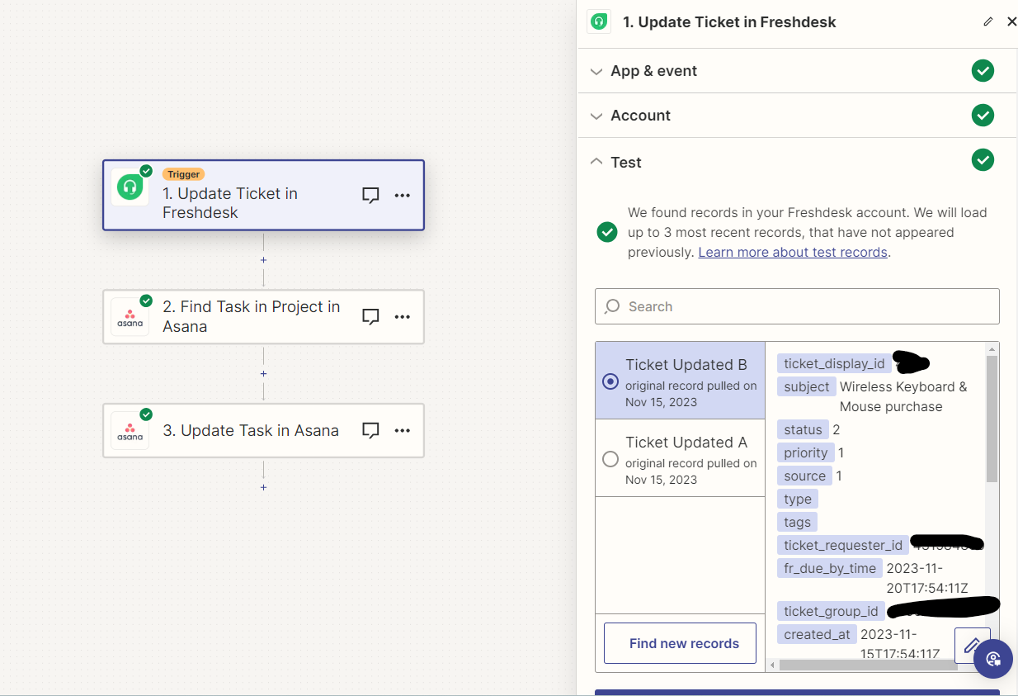This screenshot has width=1018, height=696.
Task: Click the subject field label
Action: click(x=806, y=386)
